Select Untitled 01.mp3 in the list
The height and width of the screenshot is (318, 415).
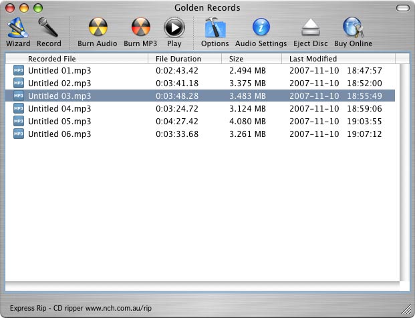tap(59, 70)
